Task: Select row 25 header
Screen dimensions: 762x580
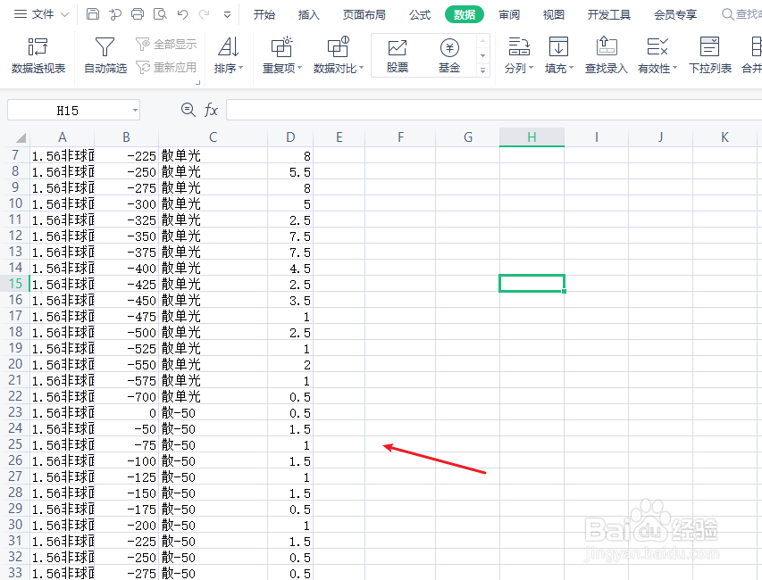Action: click(15, 444)
